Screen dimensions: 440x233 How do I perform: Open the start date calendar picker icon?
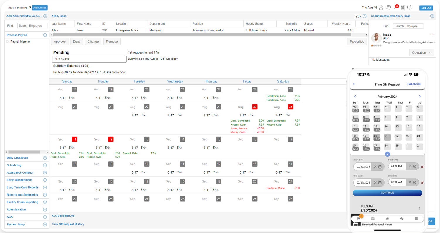click(x=380, y=167)
